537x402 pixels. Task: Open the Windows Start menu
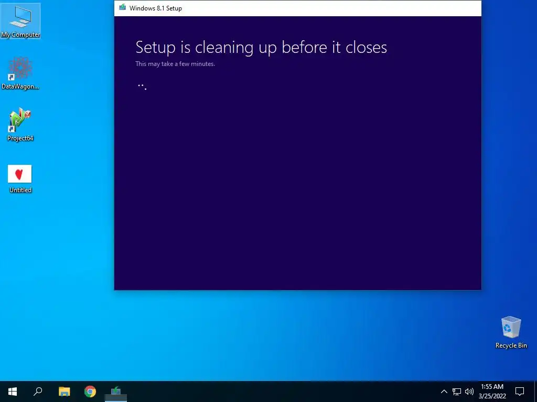click(13, 392)
